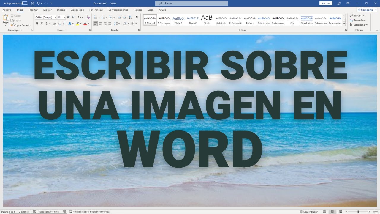This screenshot has width=380, height=214.
Task: Apply the Título 1 style
Action: point(178,20)
